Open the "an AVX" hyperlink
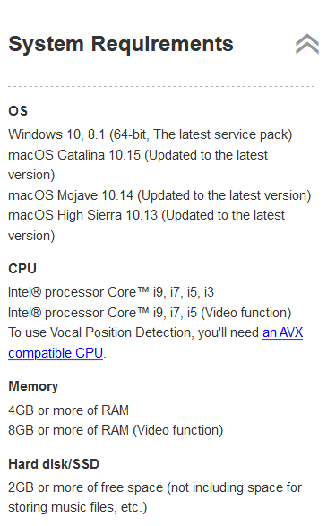Screen dimensions: 327x526 tap(283, 332)
